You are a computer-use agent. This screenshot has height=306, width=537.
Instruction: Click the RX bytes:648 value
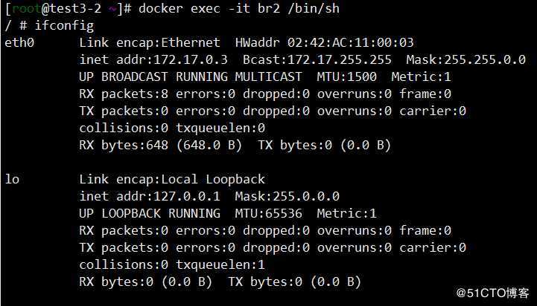point(119,145)
